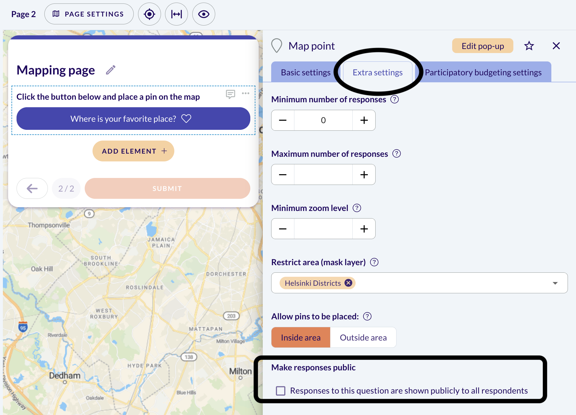Click the fit-width arrows icon
576x415 pixels.
pos(176,14)
